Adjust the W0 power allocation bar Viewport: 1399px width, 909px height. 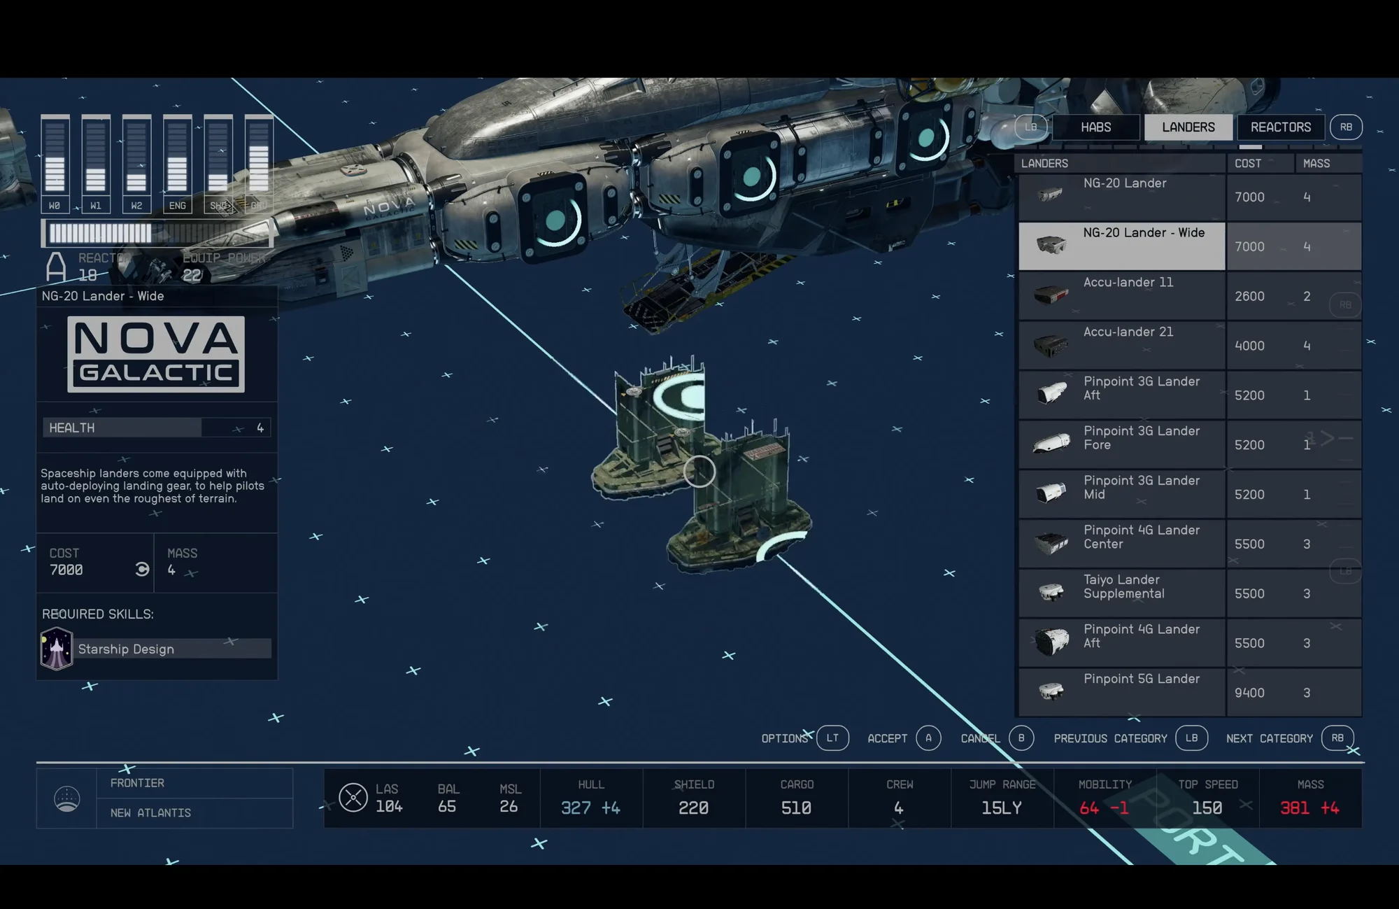coord(55,164)
